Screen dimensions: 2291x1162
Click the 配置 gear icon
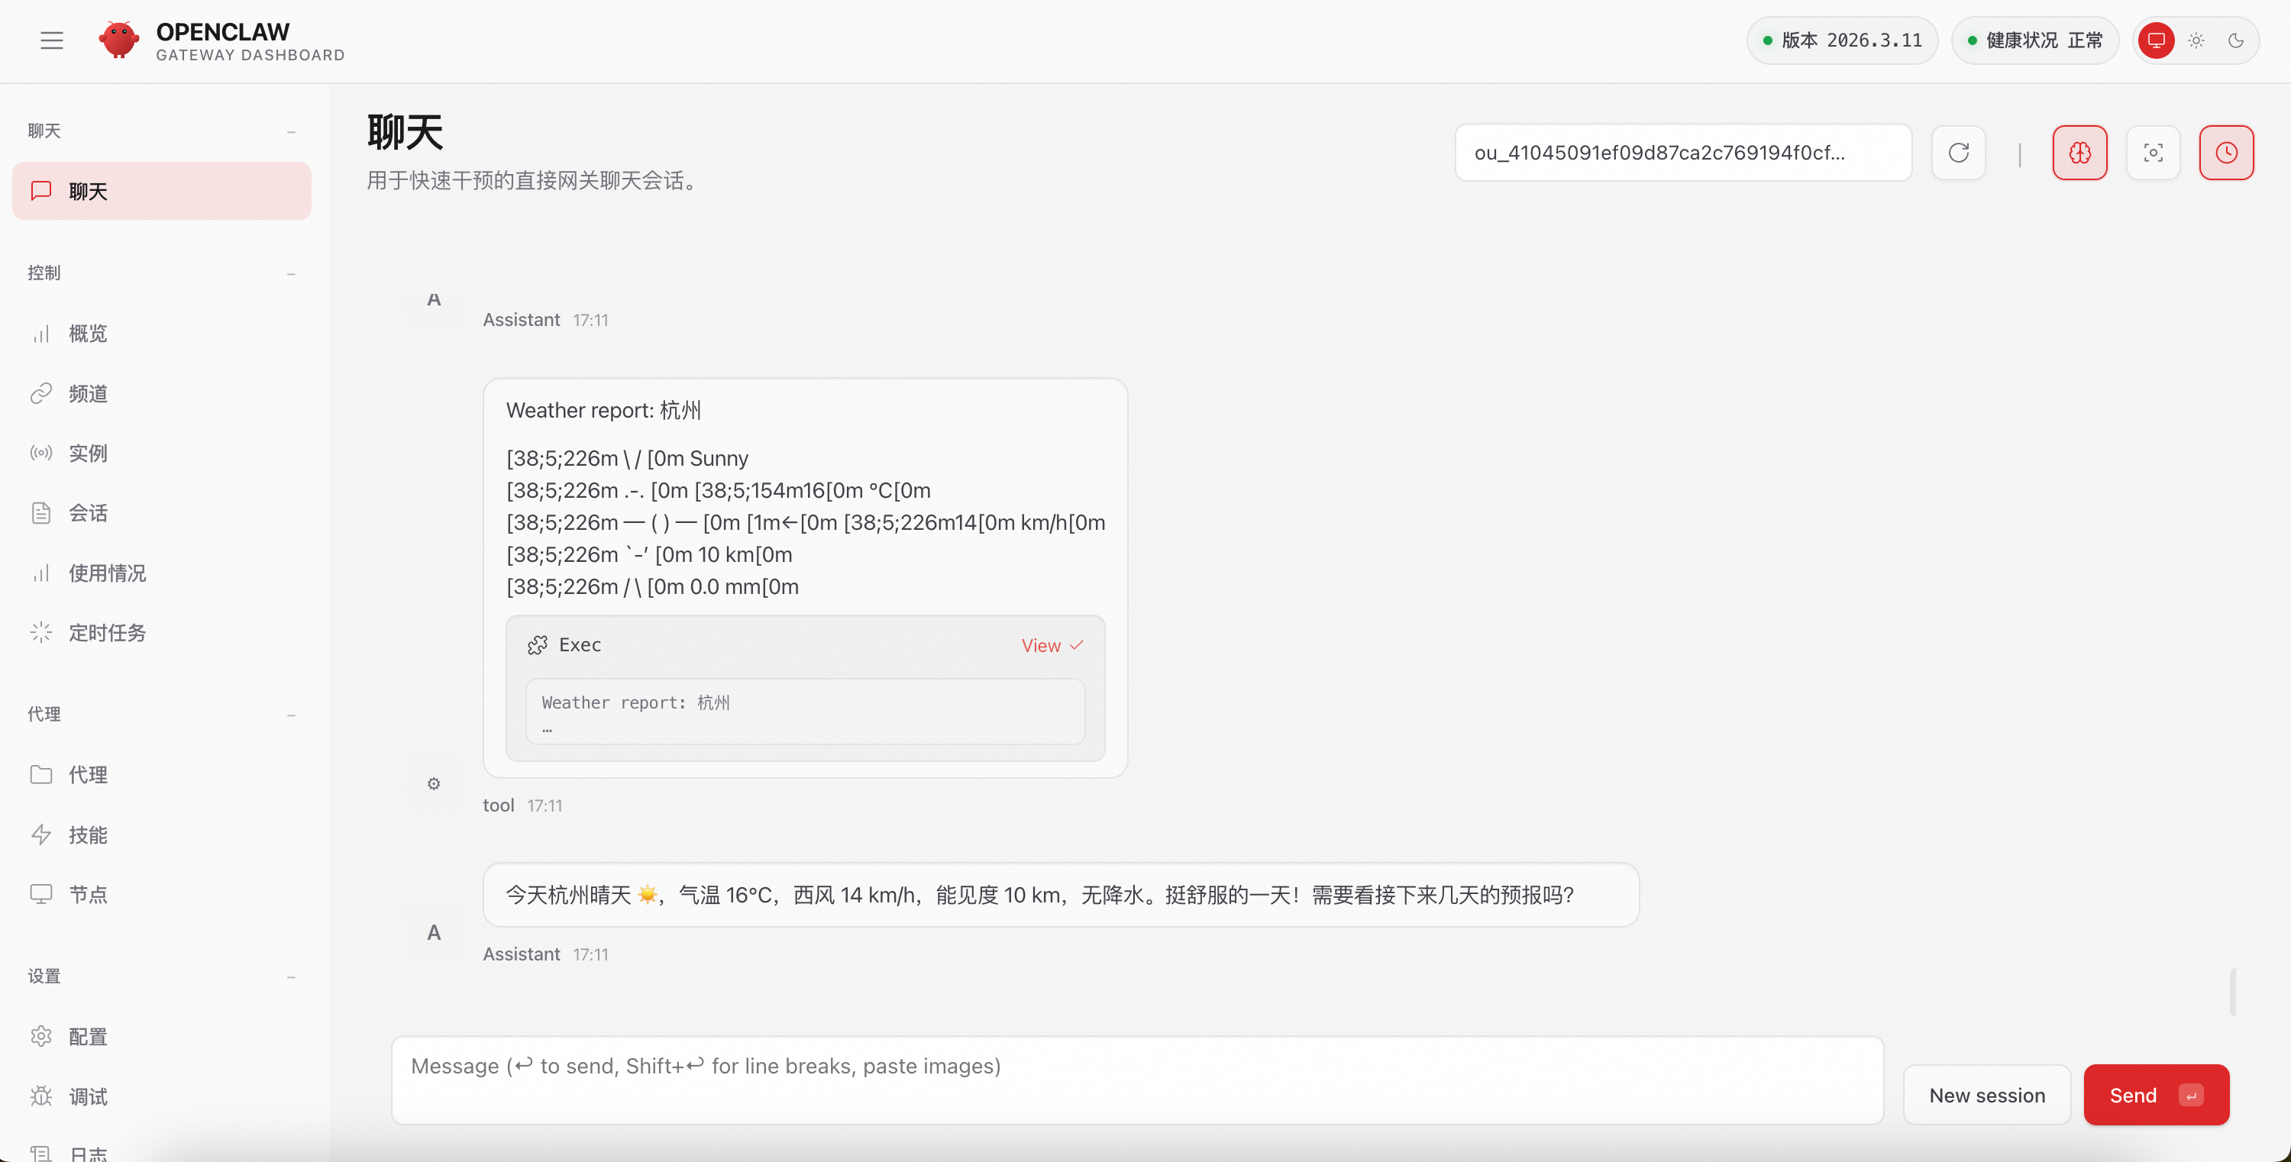pos(41,1036)
